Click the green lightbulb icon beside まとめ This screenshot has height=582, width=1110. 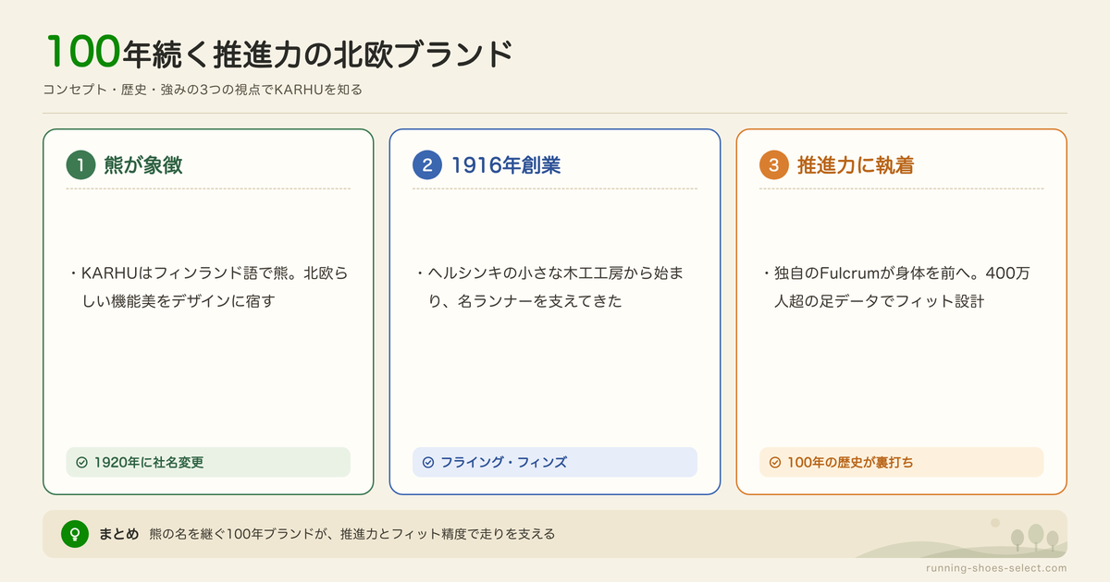74,534
